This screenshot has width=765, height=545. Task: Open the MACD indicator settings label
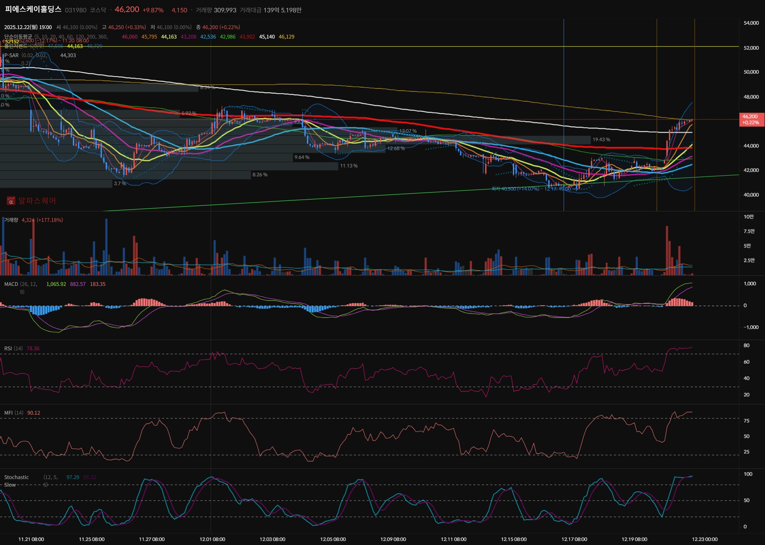click(11, 284)
